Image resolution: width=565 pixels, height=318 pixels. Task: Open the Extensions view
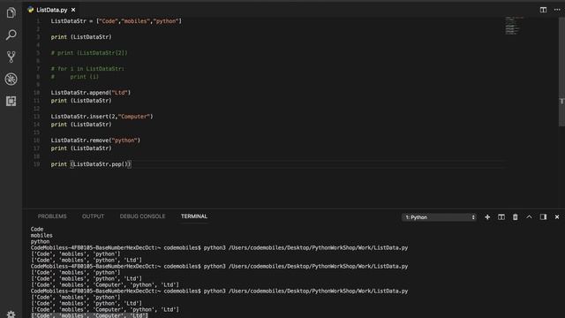11,101
